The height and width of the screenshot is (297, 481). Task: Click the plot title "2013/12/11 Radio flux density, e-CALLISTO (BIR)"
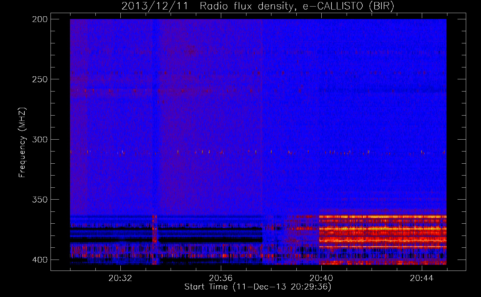coord(258,6)
